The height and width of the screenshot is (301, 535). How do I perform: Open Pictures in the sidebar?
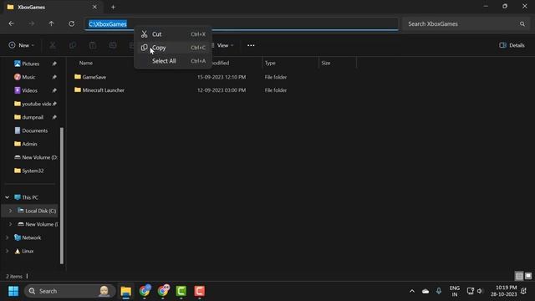coord(31,64)
